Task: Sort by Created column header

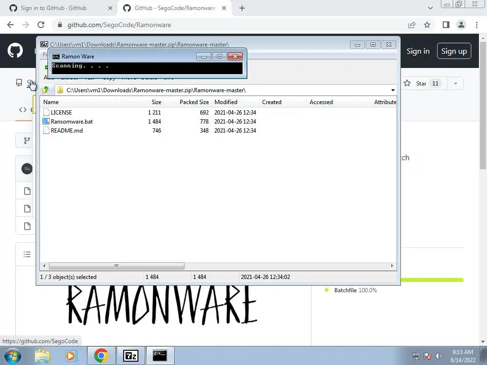Action: (x=282, y=102)
